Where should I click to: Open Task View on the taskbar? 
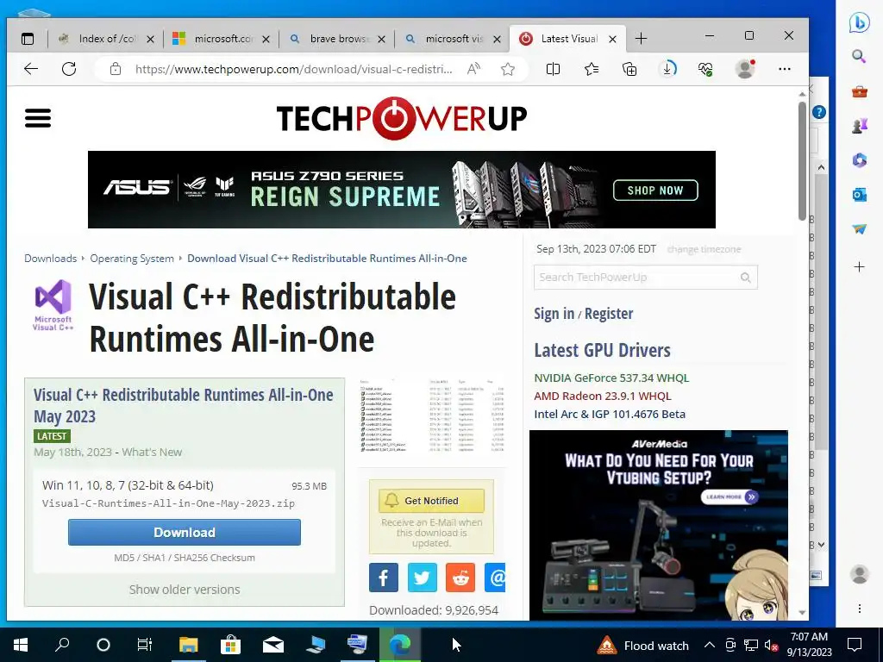tap(145, 645)
